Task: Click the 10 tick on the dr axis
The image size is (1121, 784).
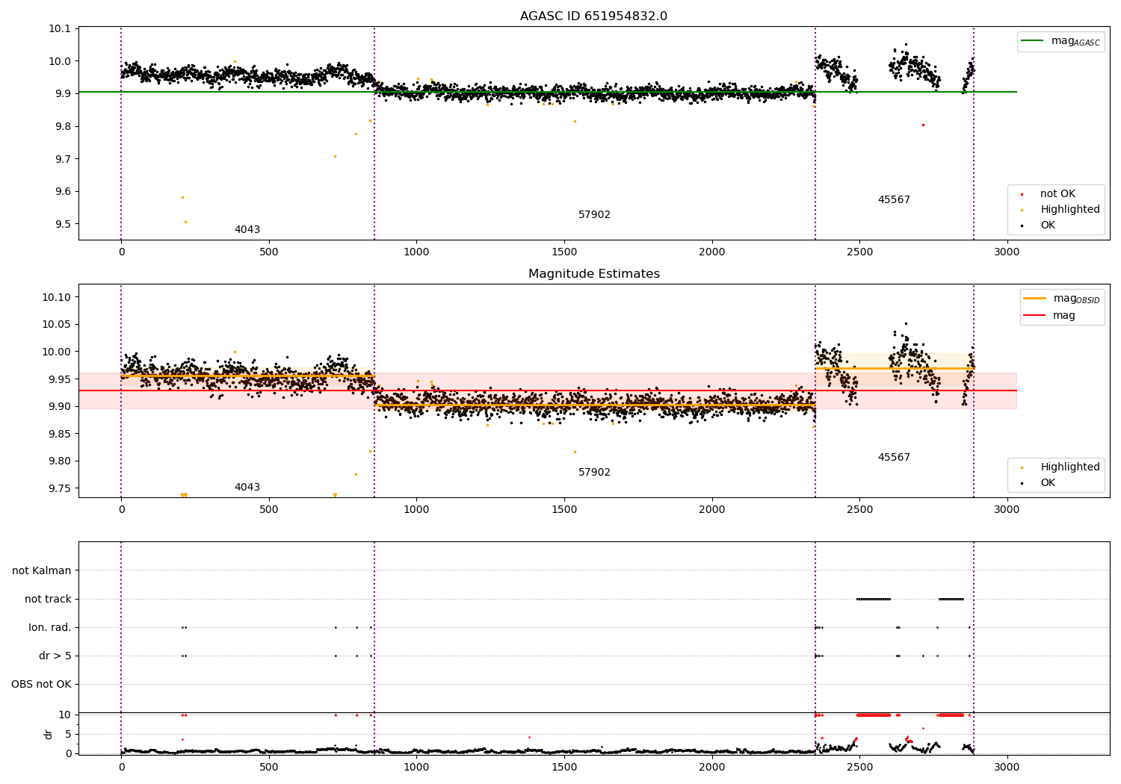Action: coord(65,715)
